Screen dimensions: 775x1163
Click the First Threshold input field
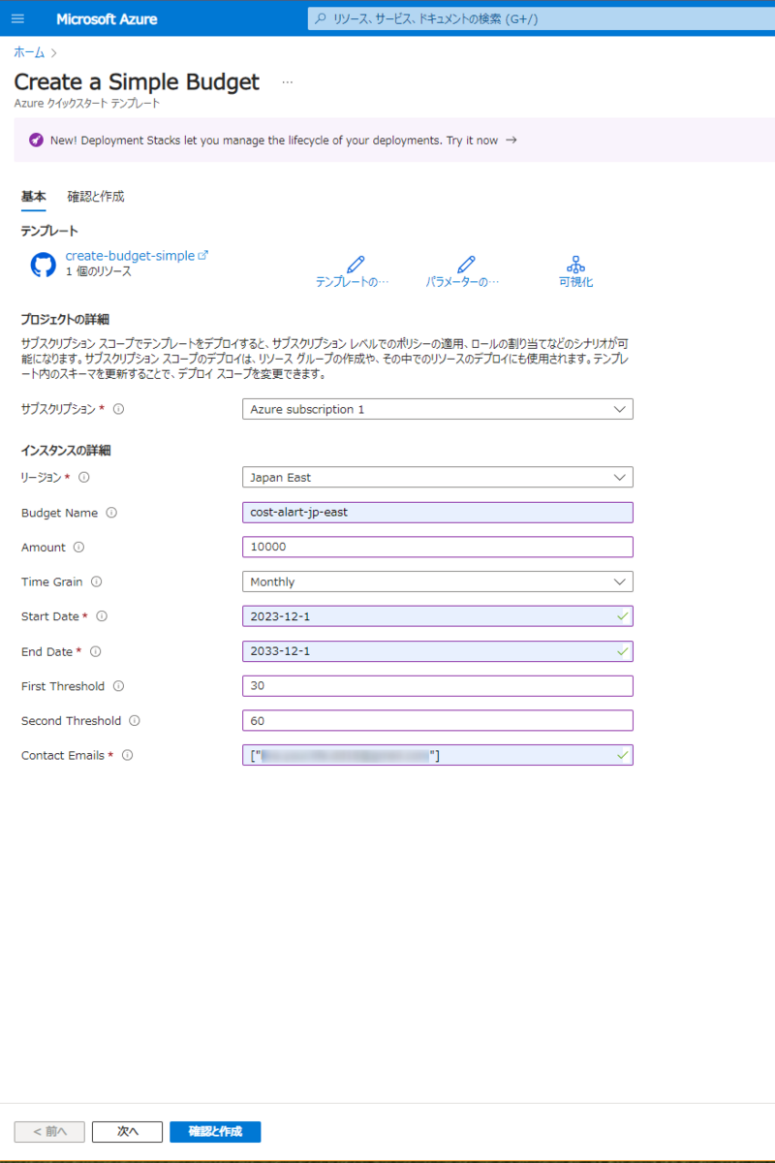coord(437,686)
